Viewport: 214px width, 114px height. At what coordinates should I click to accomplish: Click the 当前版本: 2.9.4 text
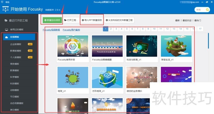click(53, 10)
